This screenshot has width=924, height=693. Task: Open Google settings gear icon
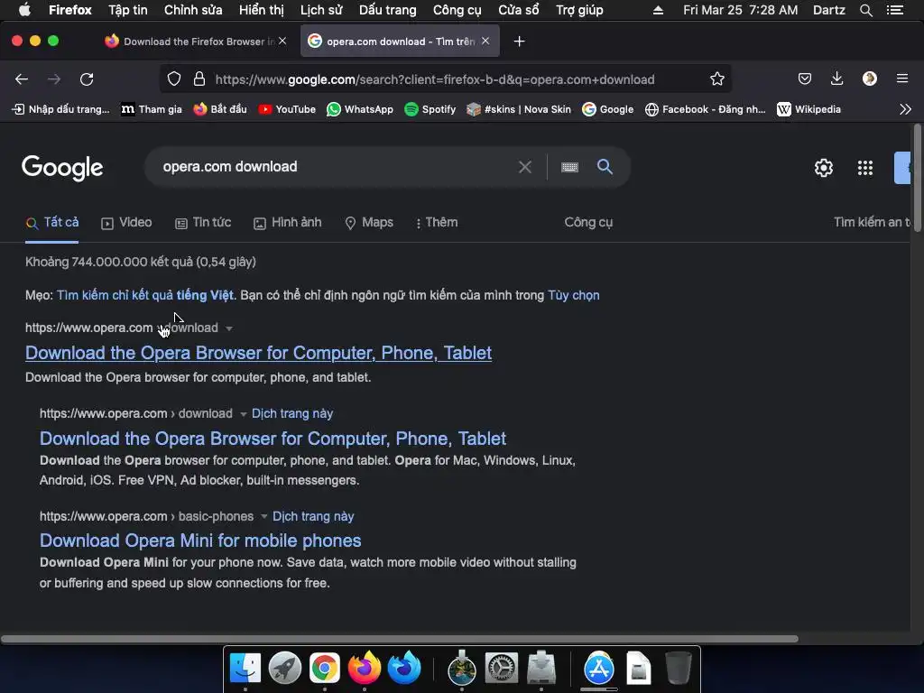(823, 168)
